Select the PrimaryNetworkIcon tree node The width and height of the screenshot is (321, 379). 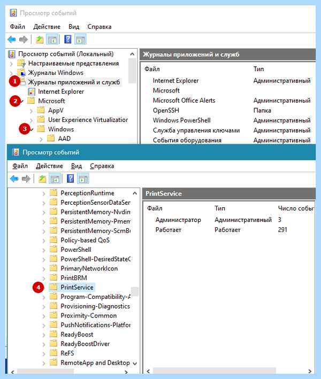89,268
